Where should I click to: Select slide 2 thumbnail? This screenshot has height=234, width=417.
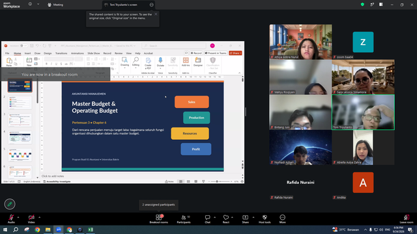pos(20,103)
